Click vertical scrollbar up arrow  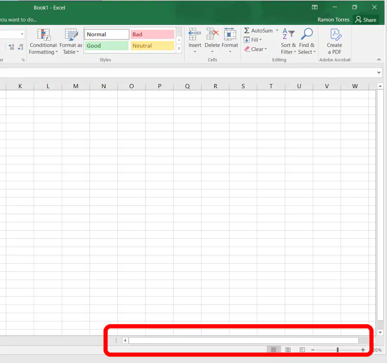pos(380,86)
